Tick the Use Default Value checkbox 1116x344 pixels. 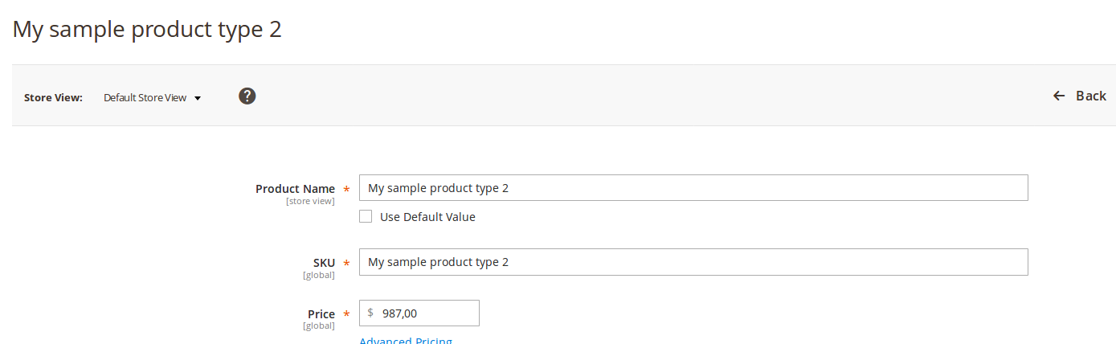coord(366,216)
